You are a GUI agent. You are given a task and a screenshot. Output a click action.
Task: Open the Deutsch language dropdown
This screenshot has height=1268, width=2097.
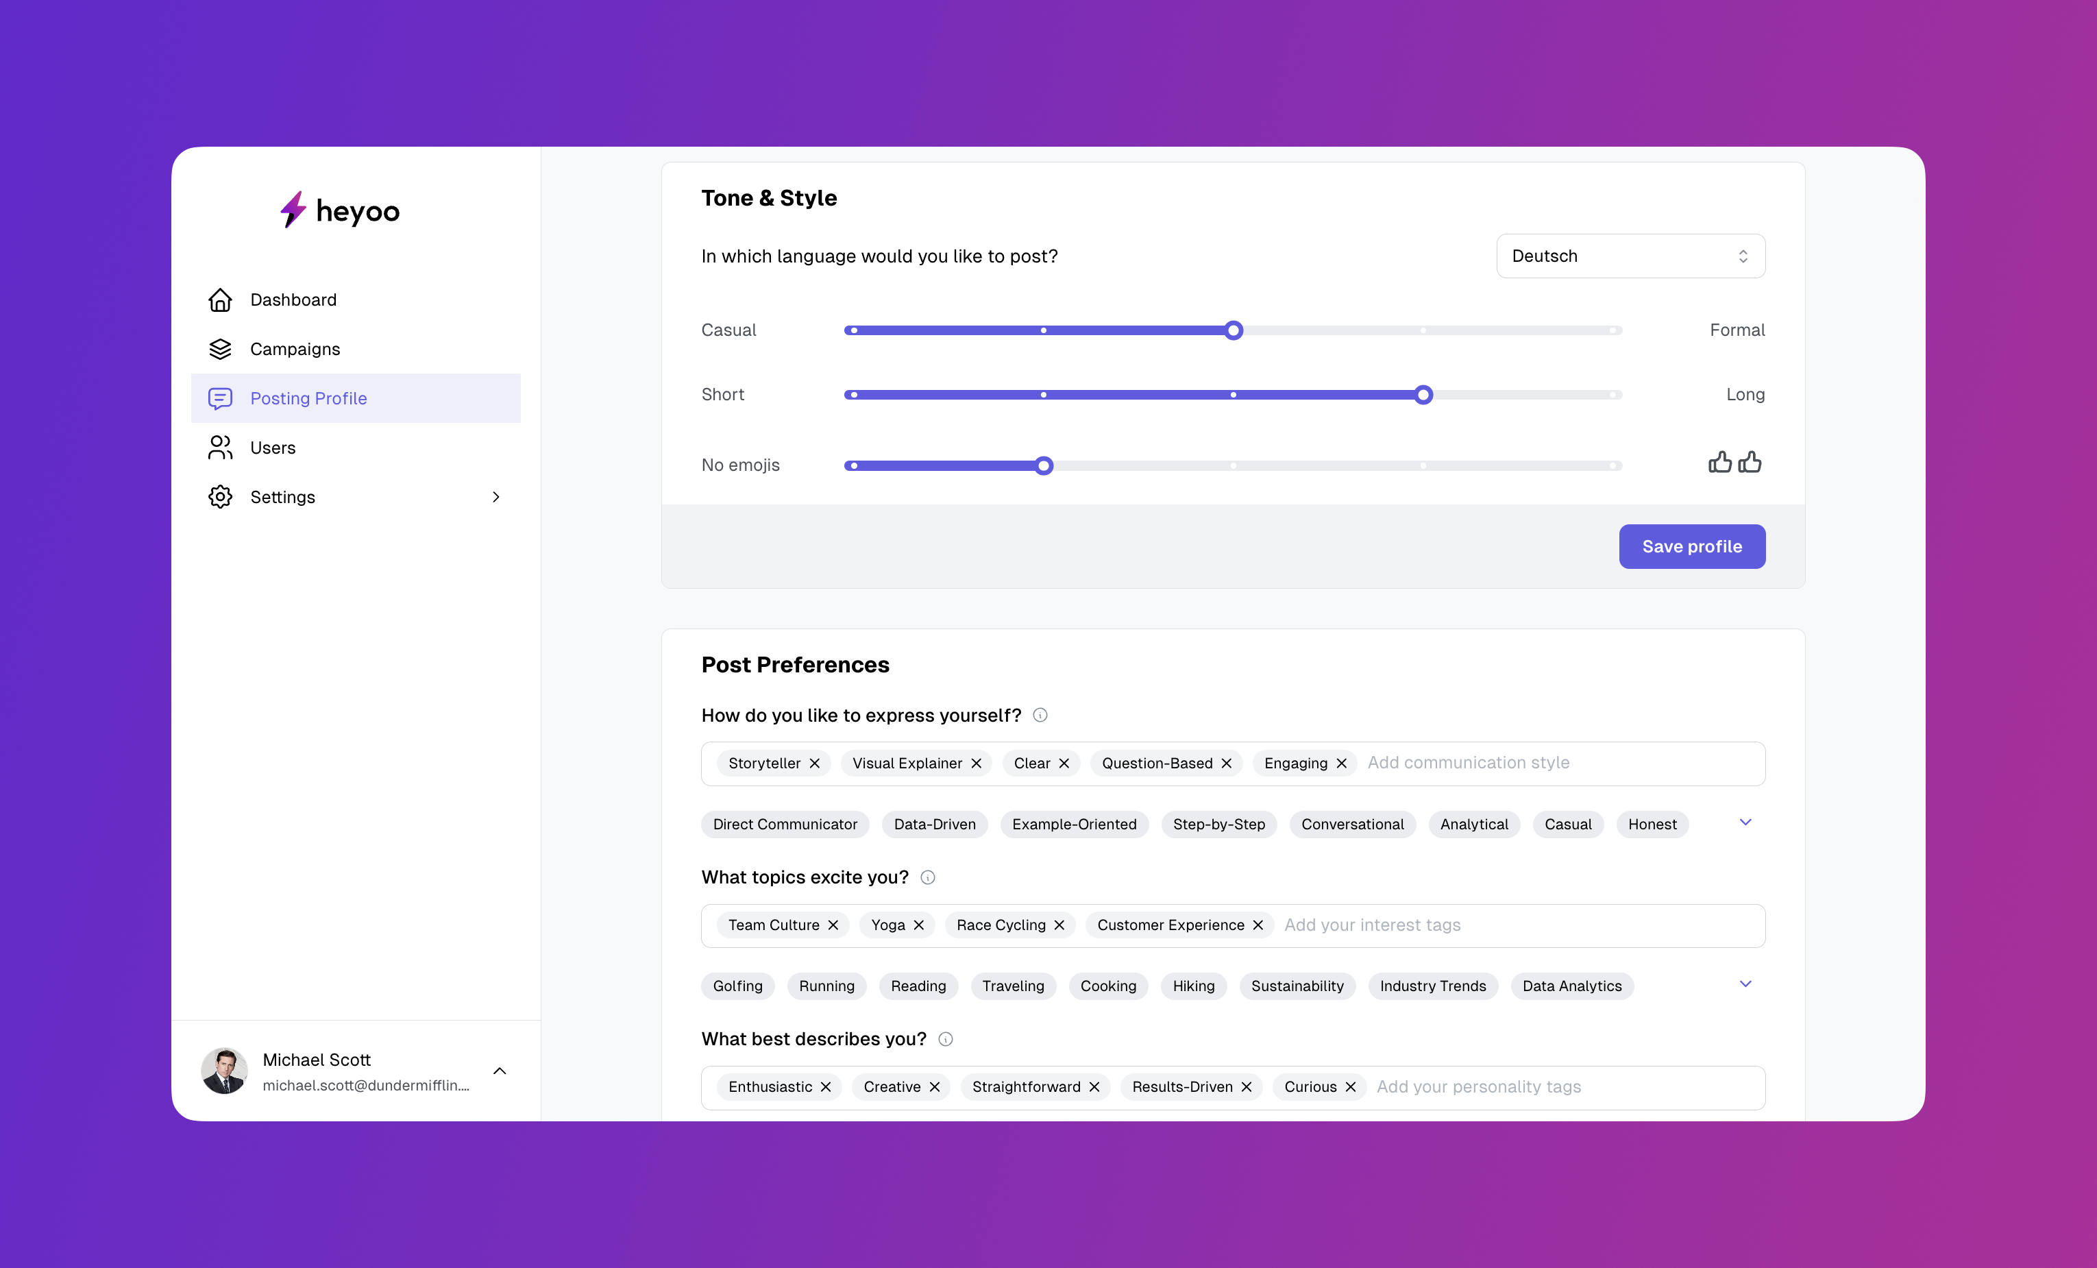(x=1630, y=256)
